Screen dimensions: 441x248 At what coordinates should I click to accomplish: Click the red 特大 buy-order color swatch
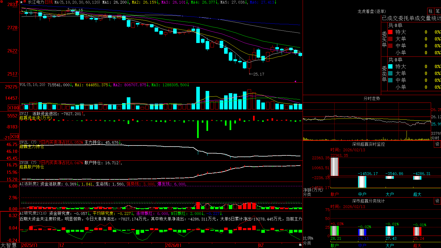tap(390, 32)
